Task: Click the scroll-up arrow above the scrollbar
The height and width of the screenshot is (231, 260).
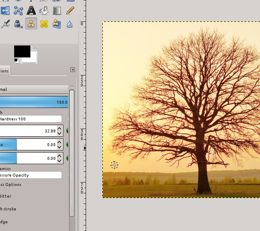Action: [x=72, y=87]
